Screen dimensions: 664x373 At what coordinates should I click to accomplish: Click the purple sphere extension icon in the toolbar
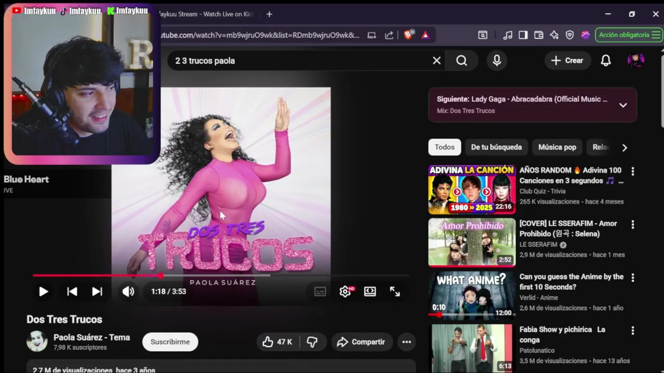pos(585,35)
